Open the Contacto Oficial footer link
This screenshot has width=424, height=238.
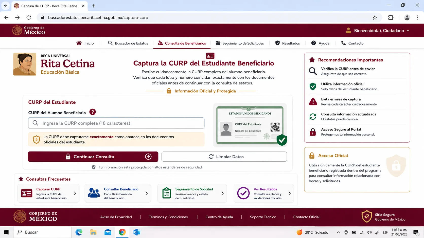(306, 217)
